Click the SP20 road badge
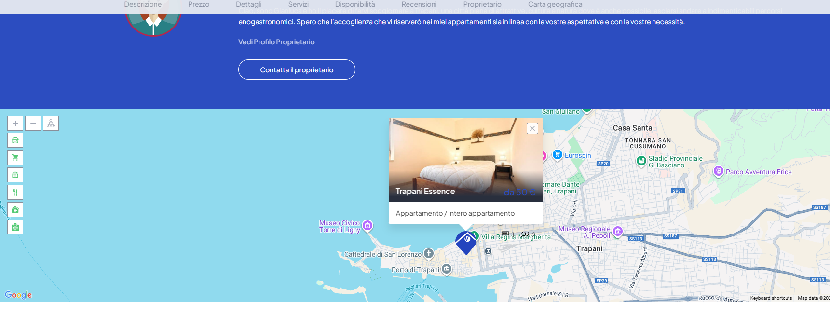The image size is (830, 330). pyautogui.click(x=603, y=164)
